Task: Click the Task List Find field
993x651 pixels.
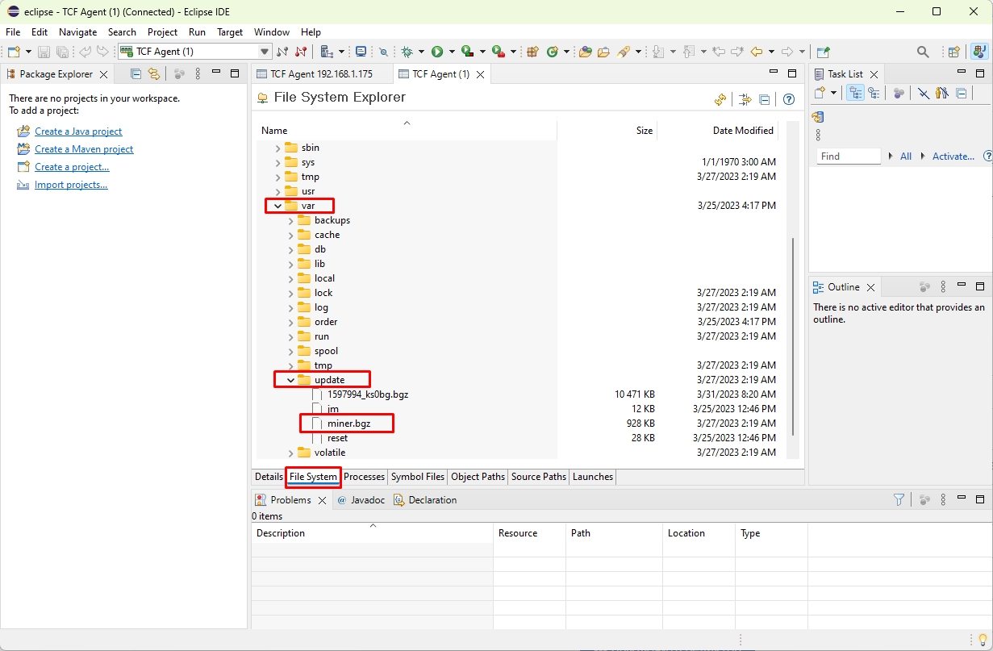Action: pyautogui.click(x=847, y=156)
